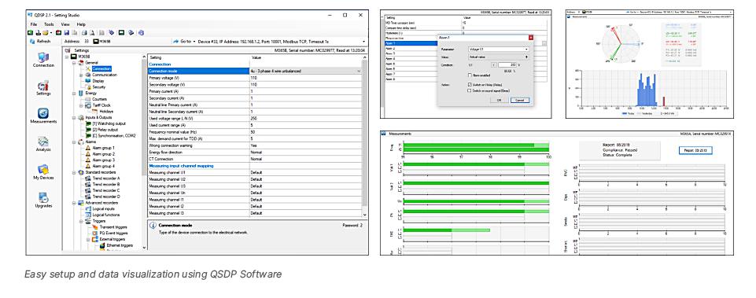Toggle the Switch on relay checkbox
756x298 pixels.
pos(470,84)
